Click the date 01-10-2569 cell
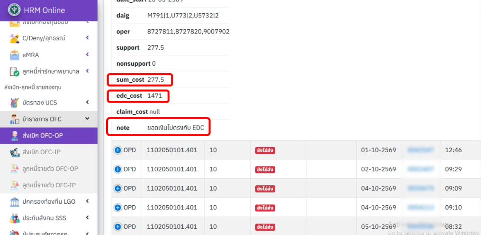 (378, 150)
